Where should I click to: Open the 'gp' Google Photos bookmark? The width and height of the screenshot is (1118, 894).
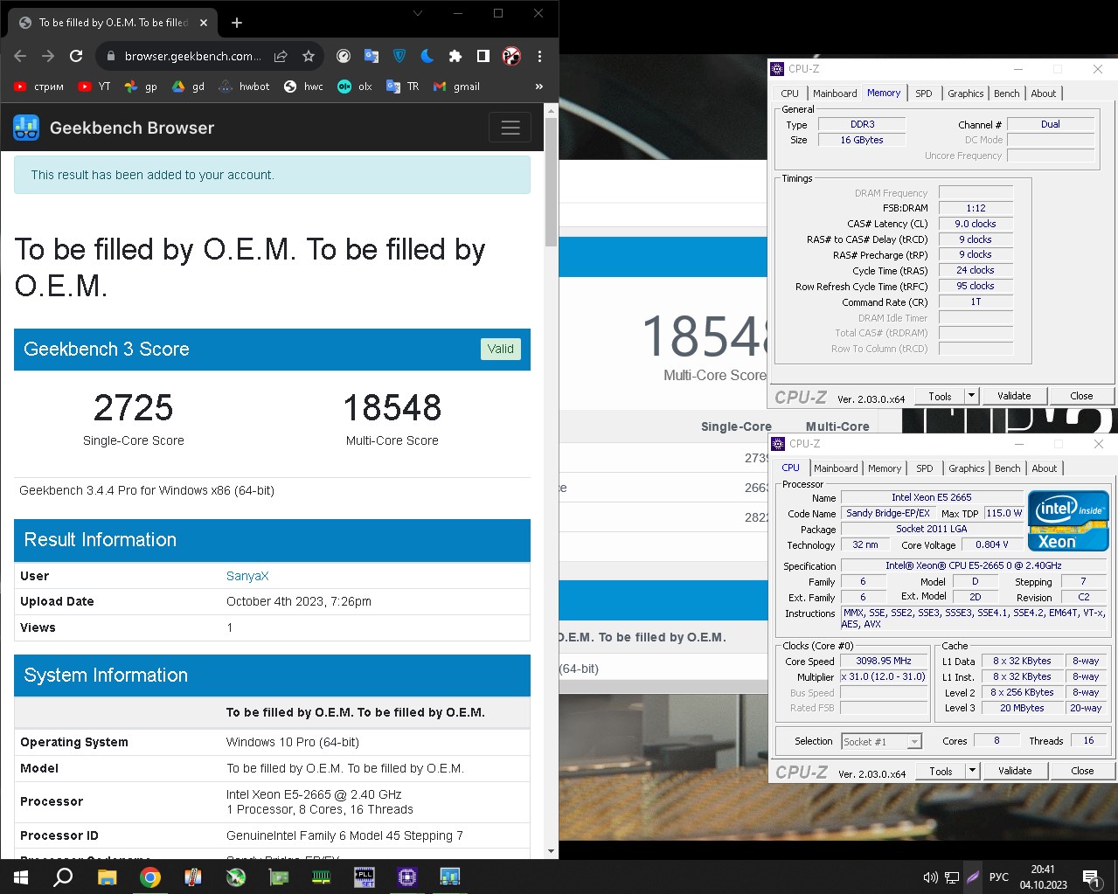point(141,87)
